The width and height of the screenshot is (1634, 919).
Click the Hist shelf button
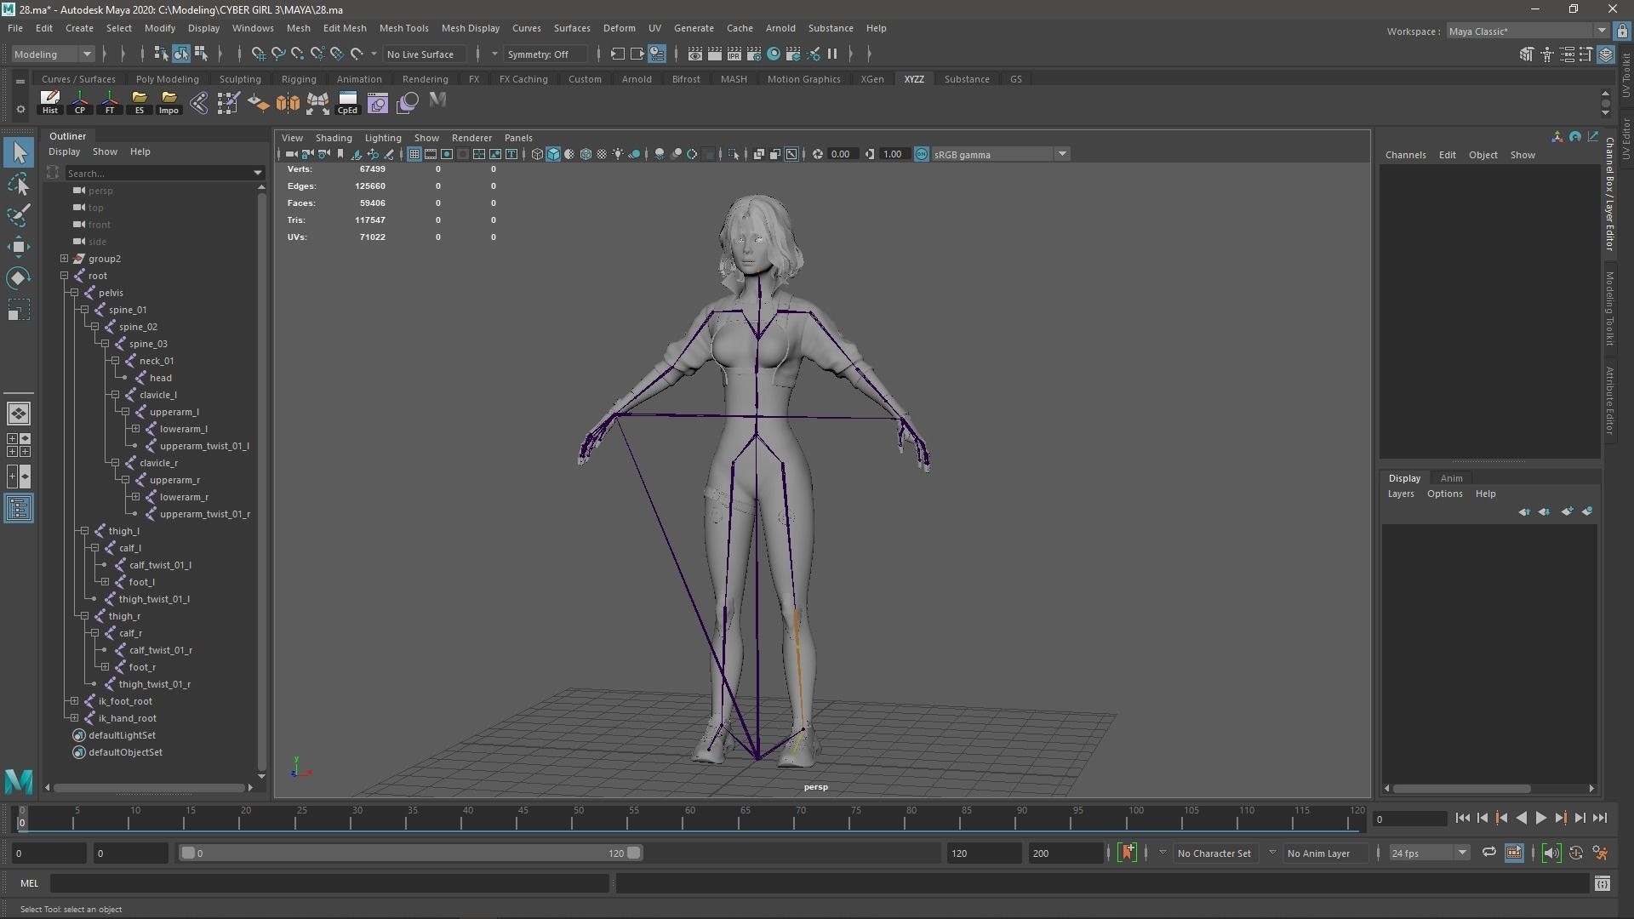point(50,102)
